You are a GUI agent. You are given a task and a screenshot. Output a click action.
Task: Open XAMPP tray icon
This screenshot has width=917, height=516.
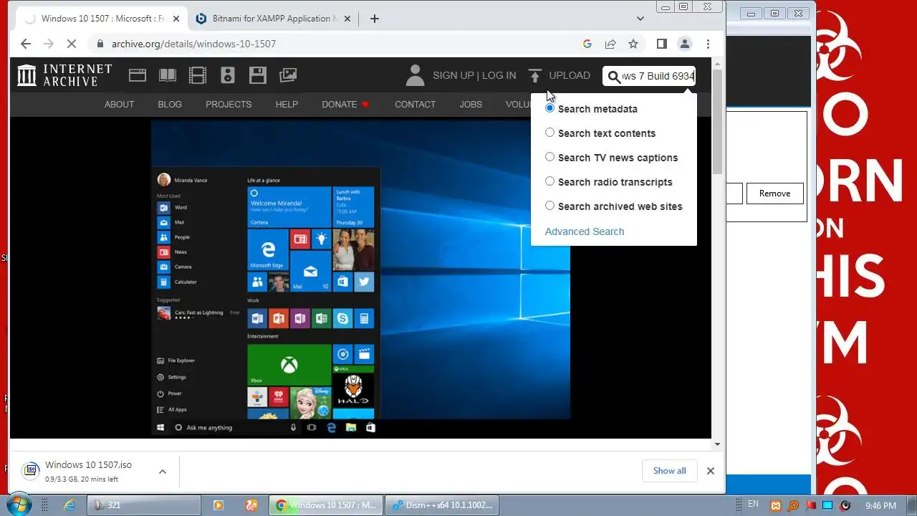coord(775,506)
